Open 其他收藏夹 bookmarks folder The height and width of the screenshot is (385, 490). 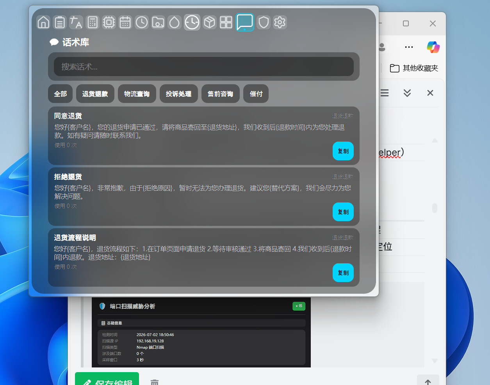click(x=414, y=68)
